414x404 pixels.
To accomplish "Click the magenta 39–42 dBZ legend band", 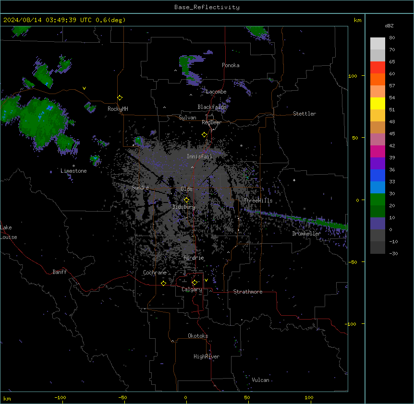I will pos(377,151).
